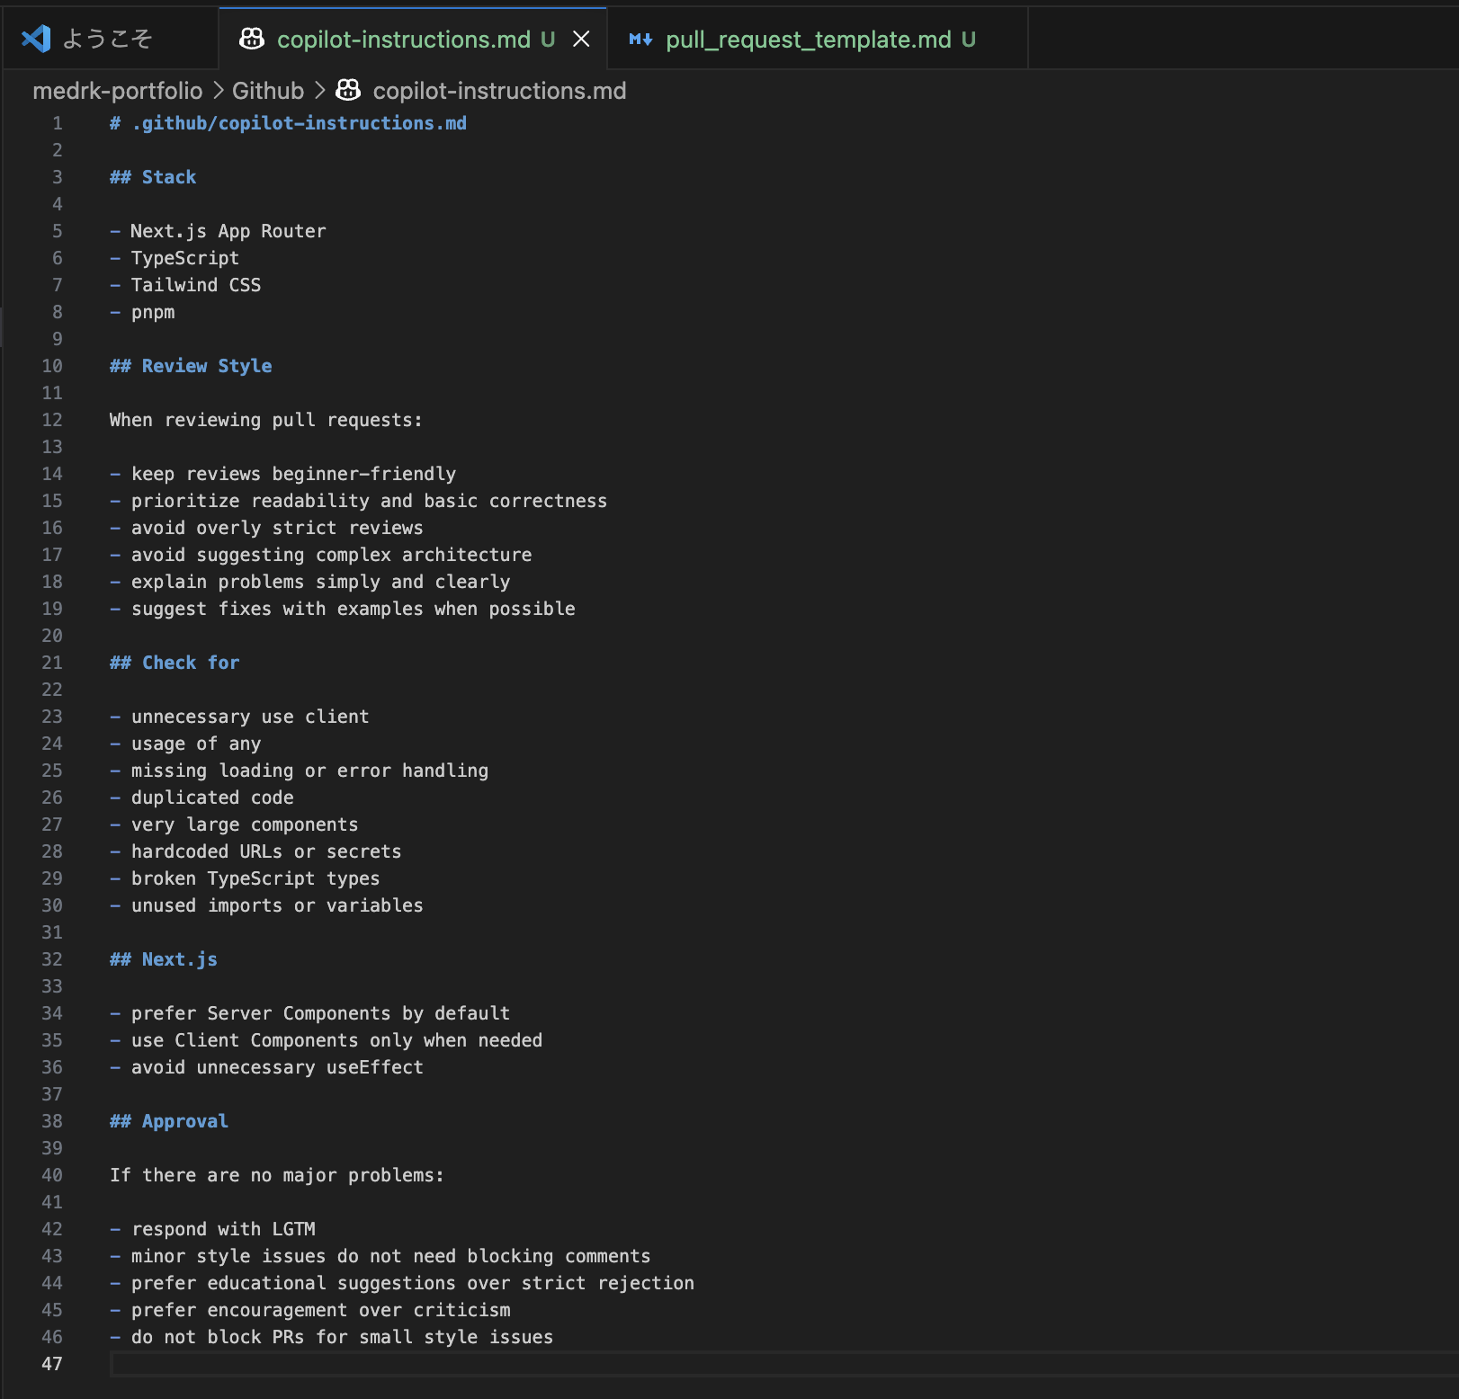Click the empty current line 47

coord(784,1364)
